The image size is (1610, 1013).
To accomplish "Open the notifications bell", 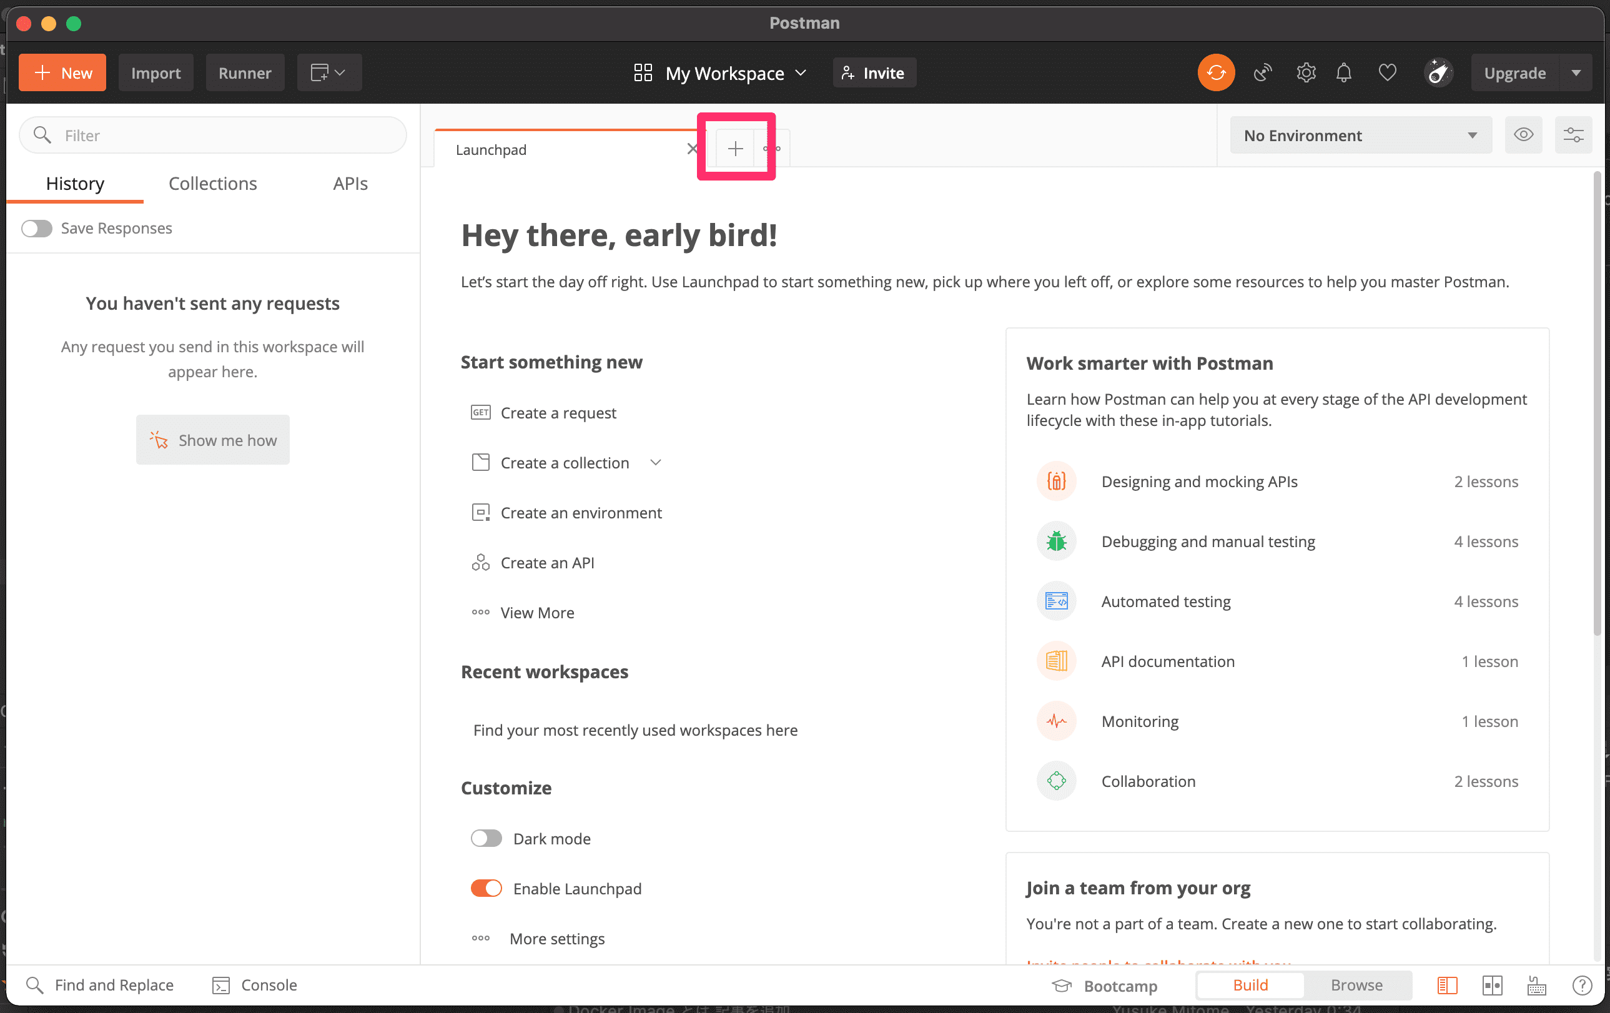I will click(1344, 73).
